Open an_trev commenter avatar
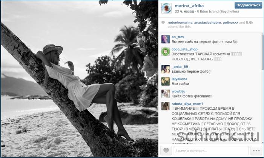Image resolution: width=264 pixels, height=158 pixels. (166, 39)
